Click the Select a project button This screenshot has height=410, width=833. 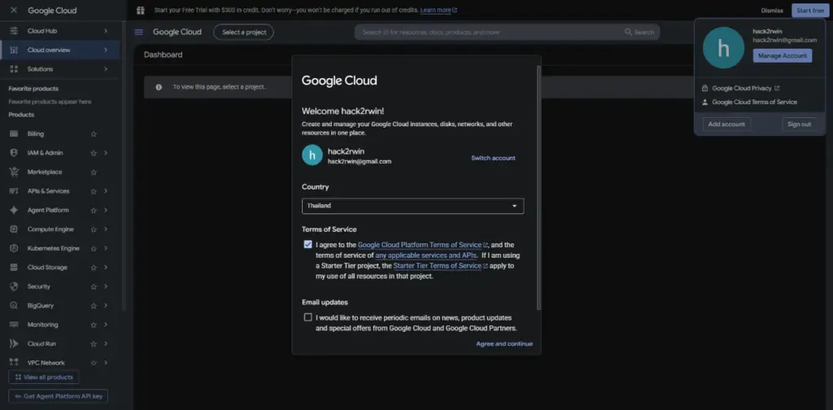244,32
